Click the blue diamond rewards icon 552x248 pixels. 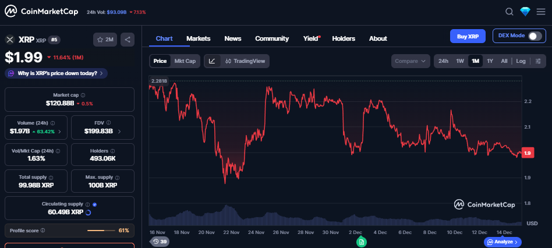point(525,12)
